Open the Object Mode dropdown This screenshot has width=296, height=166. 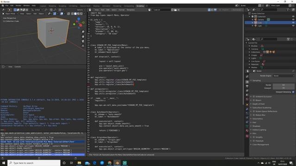[x=10, y=13]
